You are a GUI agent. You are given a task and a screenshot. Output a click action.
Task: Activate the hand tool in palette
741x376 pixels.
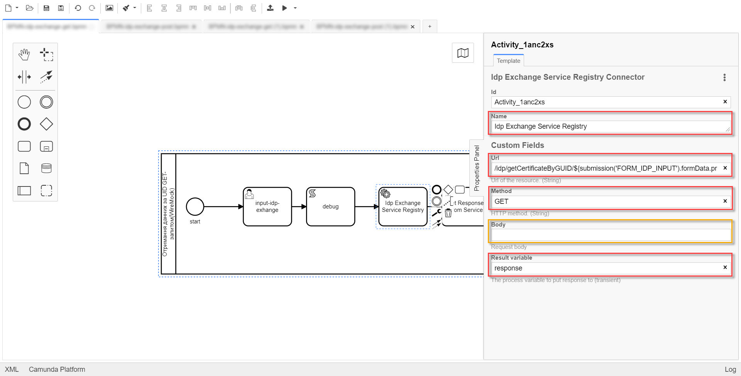(24, 54)
